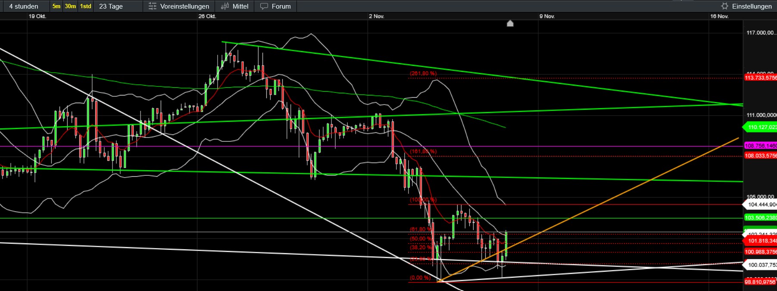Click the Einstellungen gear icon

(x=724, y=6)
